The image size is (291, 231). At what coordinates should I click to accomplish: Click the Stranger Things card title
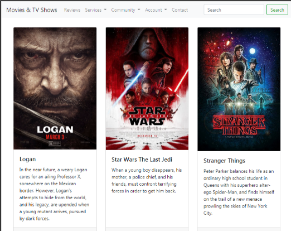[x=224, y=161]
